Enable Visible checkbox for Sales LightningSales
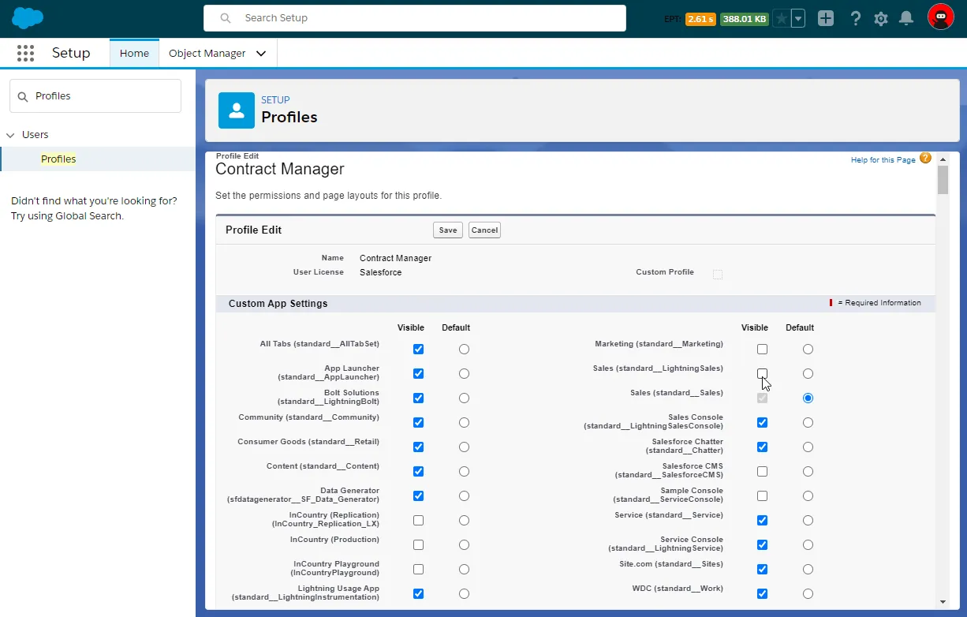 pyautogui.click(x=762, y=373)
